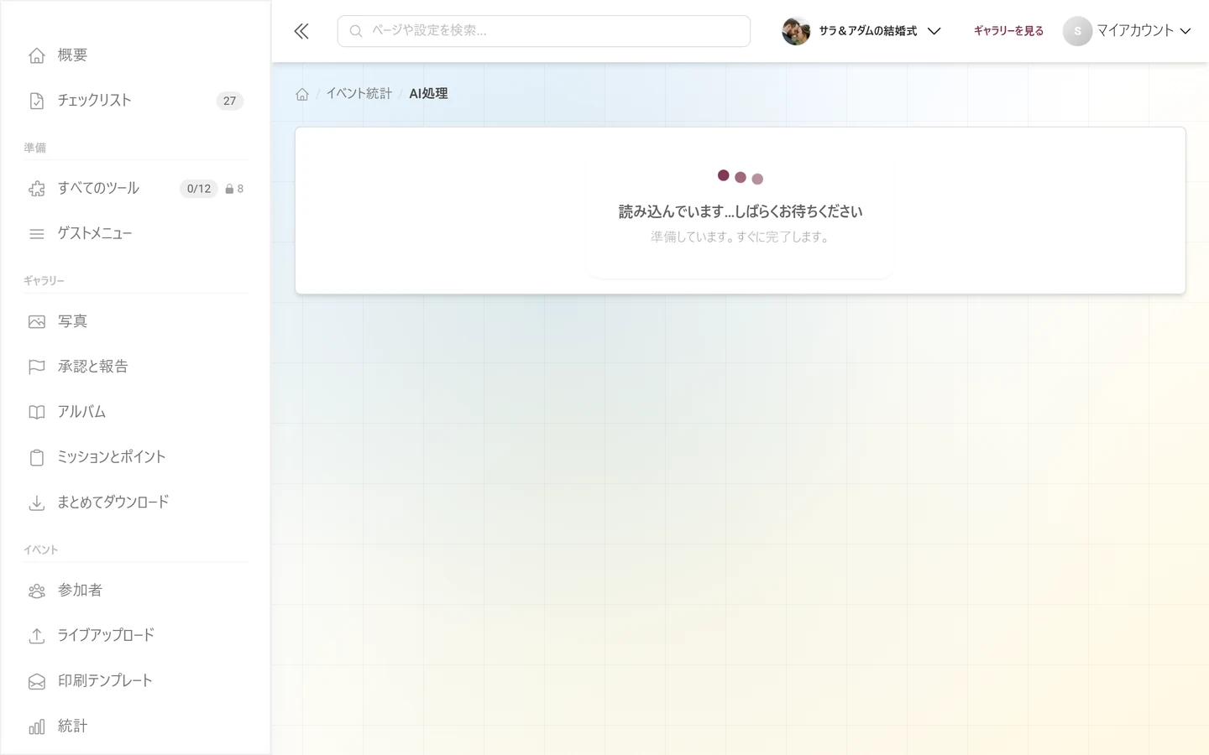Click the AI処理 breadcrumb text

428,94
